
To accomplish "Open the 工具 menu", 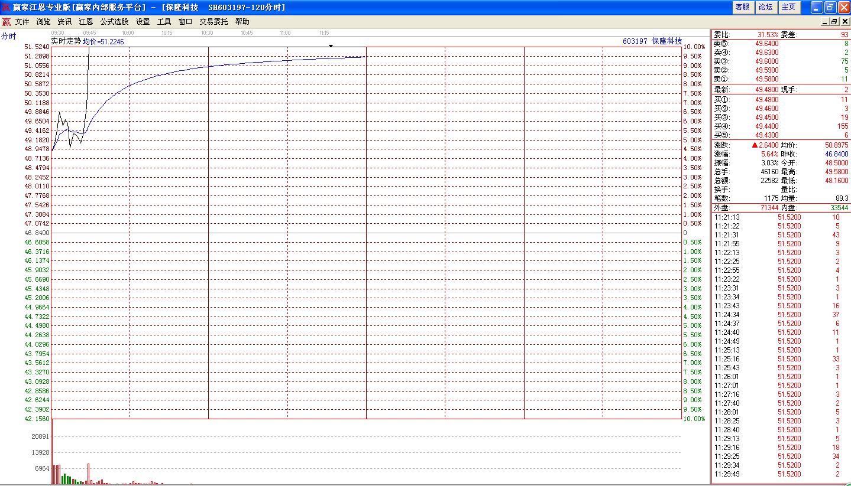I will point(164,22).
